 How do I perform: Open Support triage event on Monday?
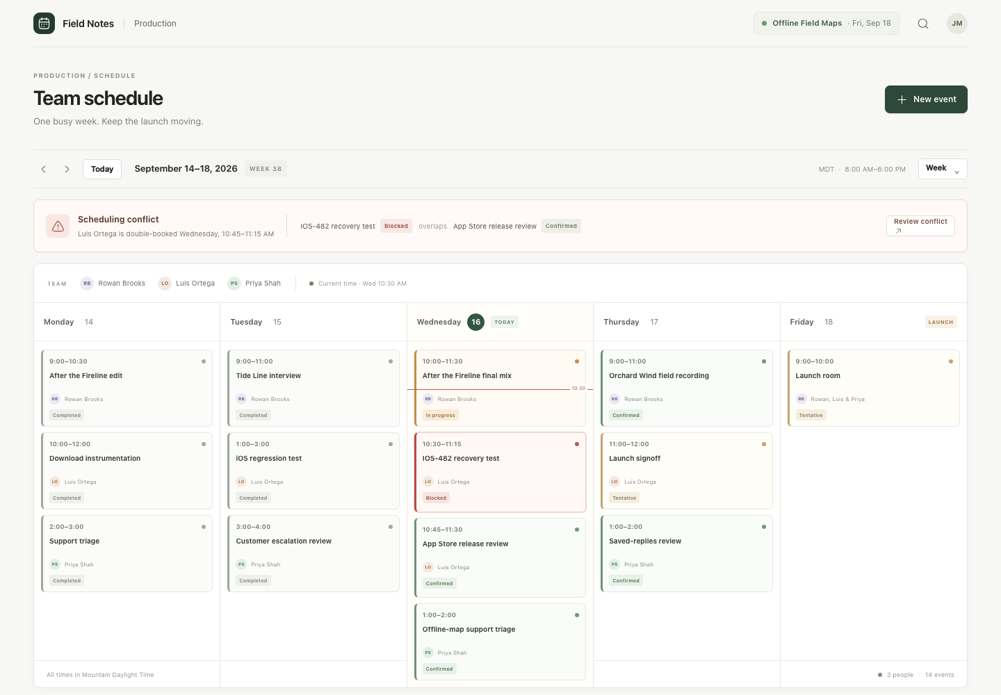(x=127, y=553)
